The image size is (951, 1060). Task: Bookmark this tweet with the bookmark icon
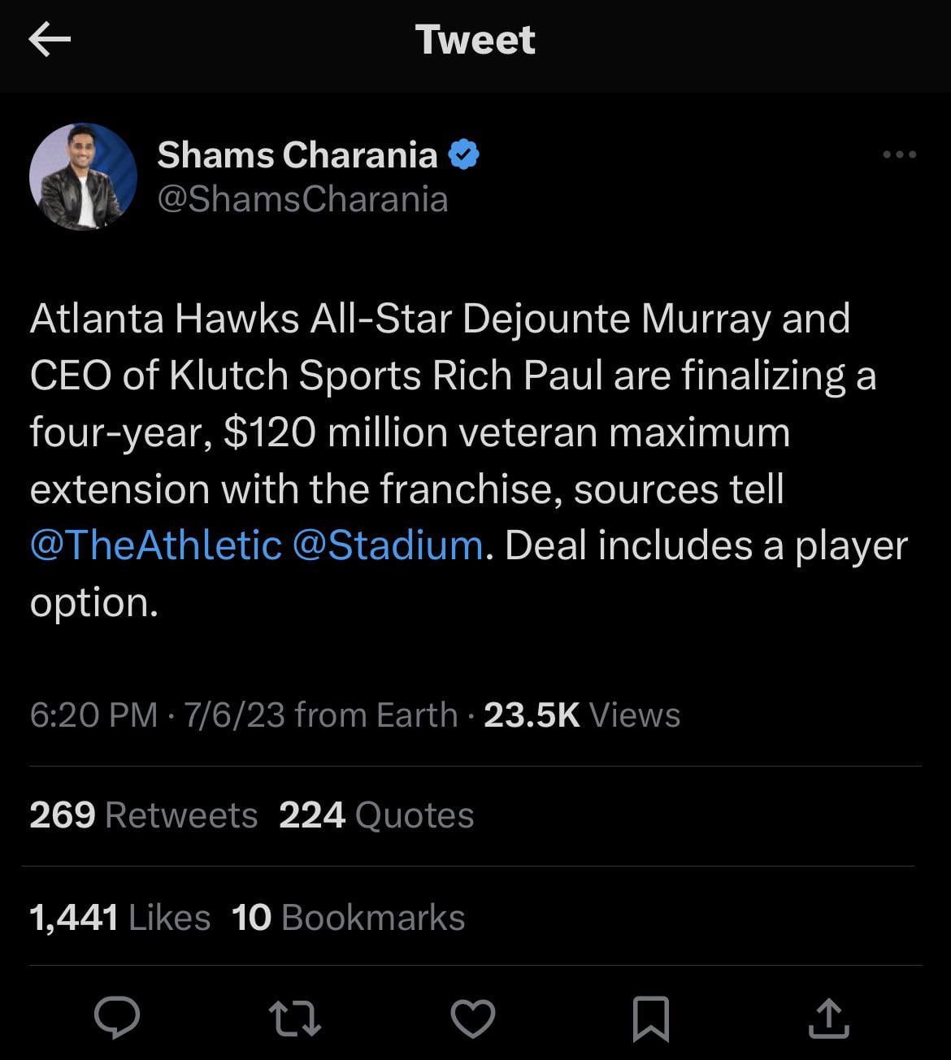coord(650,1019)
